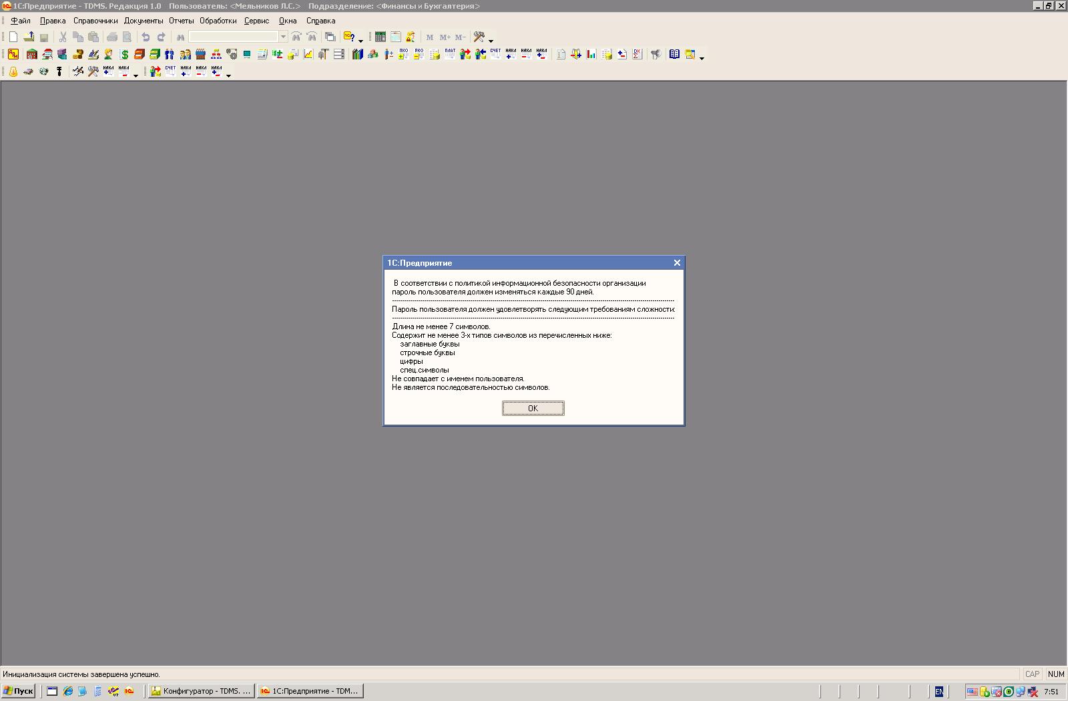Open the Обработки menu
The image size is (1068, 701).
tap(218, 21)
